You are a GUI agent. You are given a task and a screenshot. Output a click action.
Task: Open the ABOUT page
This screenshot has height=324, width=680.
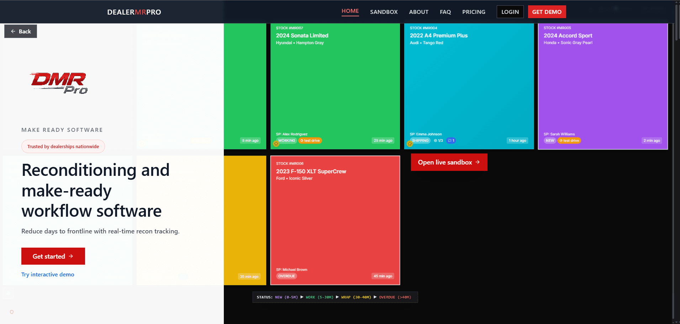point(418,12)
